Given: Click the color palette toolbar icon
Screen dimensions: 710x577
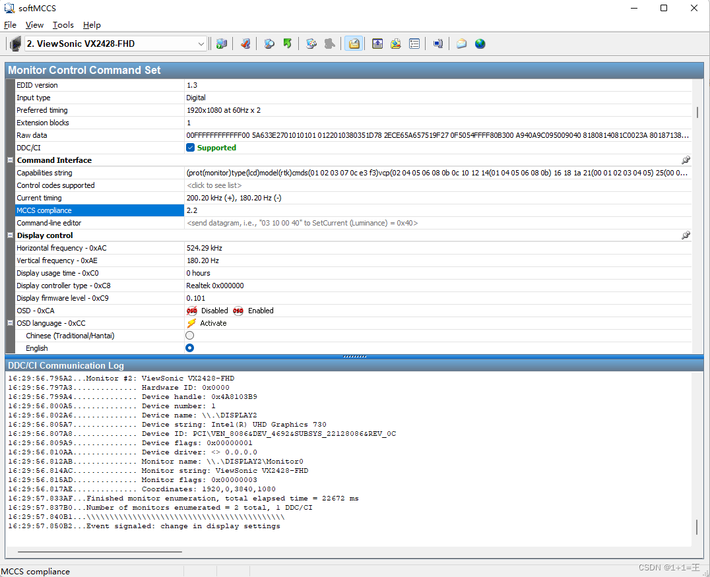Looking at the screenshot, I should 311,44.
